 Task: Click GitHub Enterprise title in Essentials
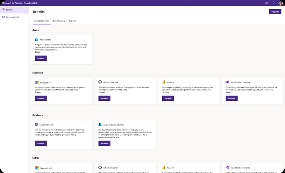click(x=111, y=82)
